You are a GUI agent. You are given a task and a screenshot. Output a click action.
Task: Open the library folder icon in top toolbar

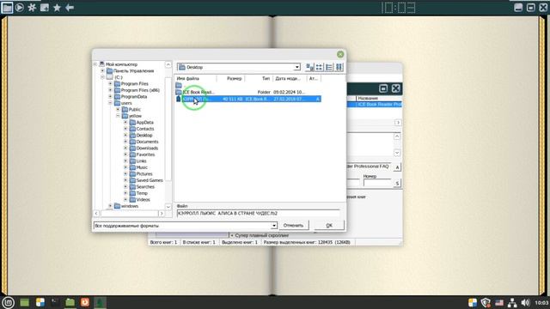click(x=7, y=7)
